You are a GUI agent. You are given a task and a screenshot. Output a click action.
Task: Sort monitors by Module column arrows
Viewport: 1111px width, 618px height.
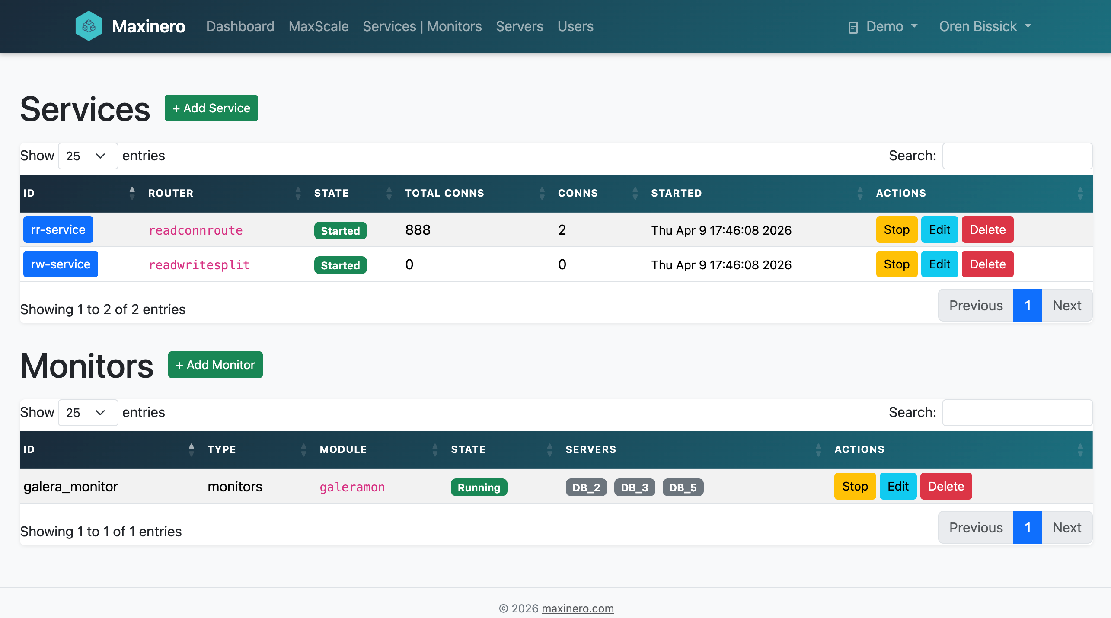pos(435,449)
